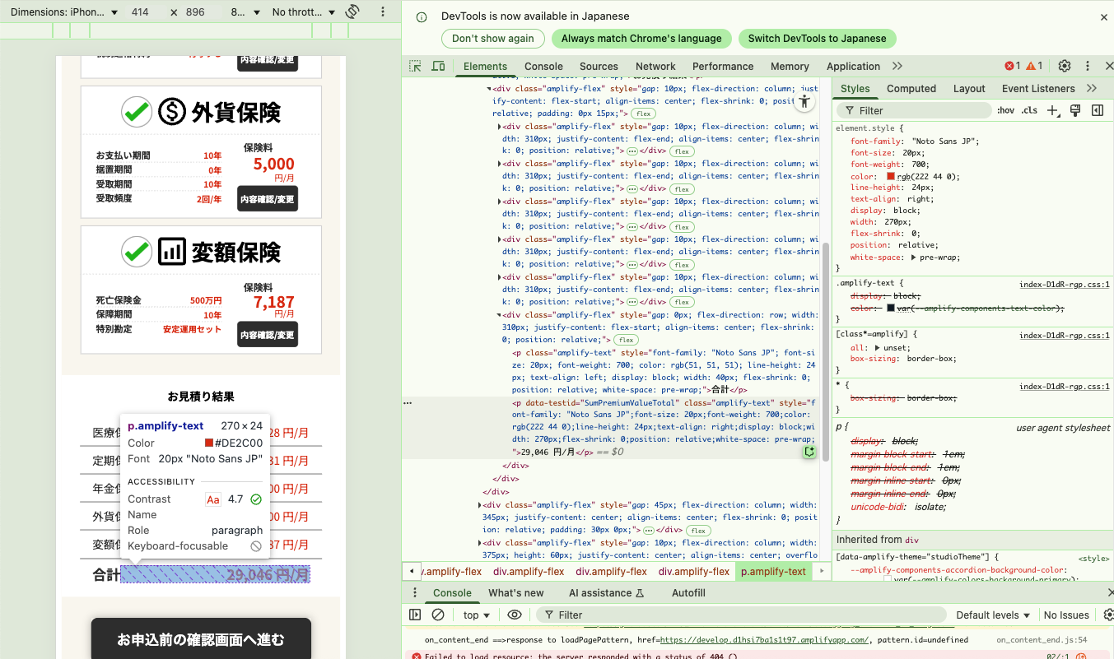Screen dimensions: 1114x659
Task: Focus the Styles Filter input field
Action: pos(914,110)
